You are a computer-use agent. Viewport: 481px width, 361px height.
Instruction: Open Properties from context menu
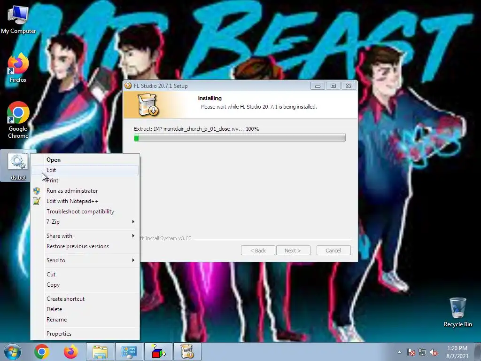point(85,334)
